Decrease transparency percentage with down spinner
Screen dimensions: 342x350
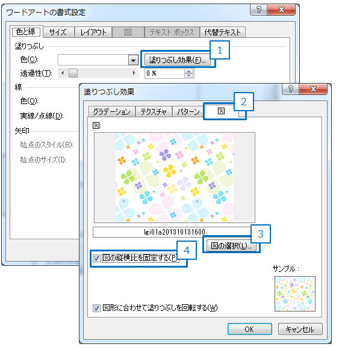point(189,75)
